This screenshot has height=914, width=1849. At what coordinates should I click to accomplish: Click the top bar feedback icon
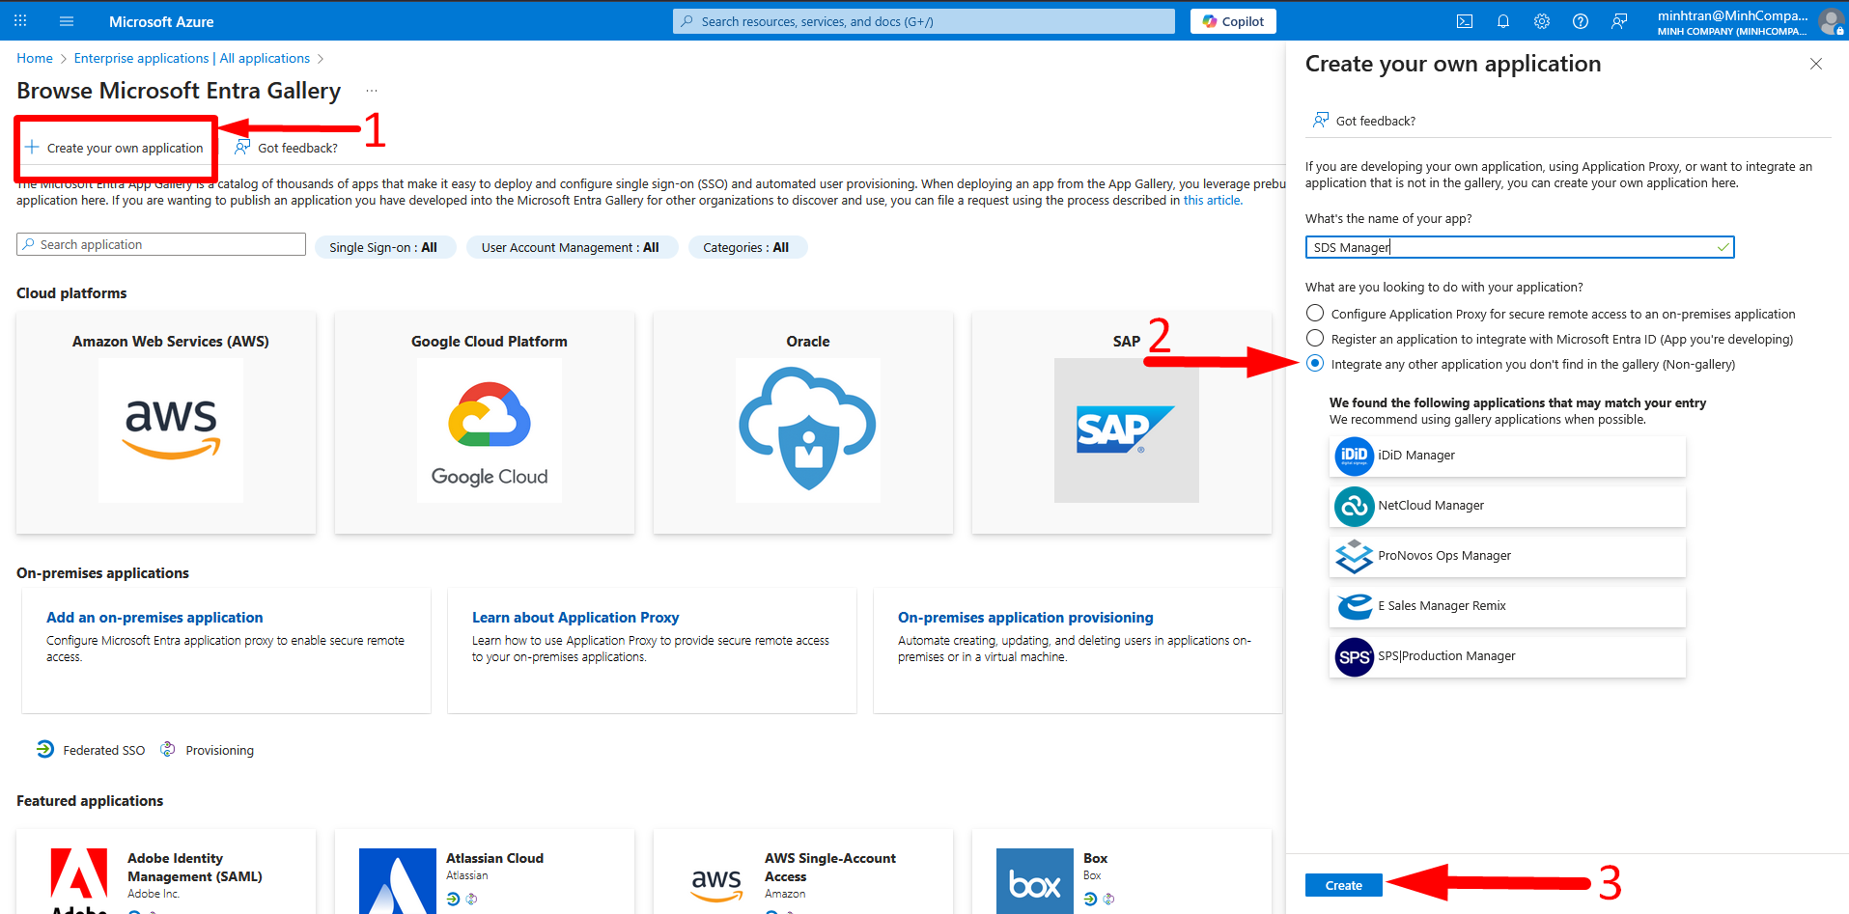(1619, 21)
